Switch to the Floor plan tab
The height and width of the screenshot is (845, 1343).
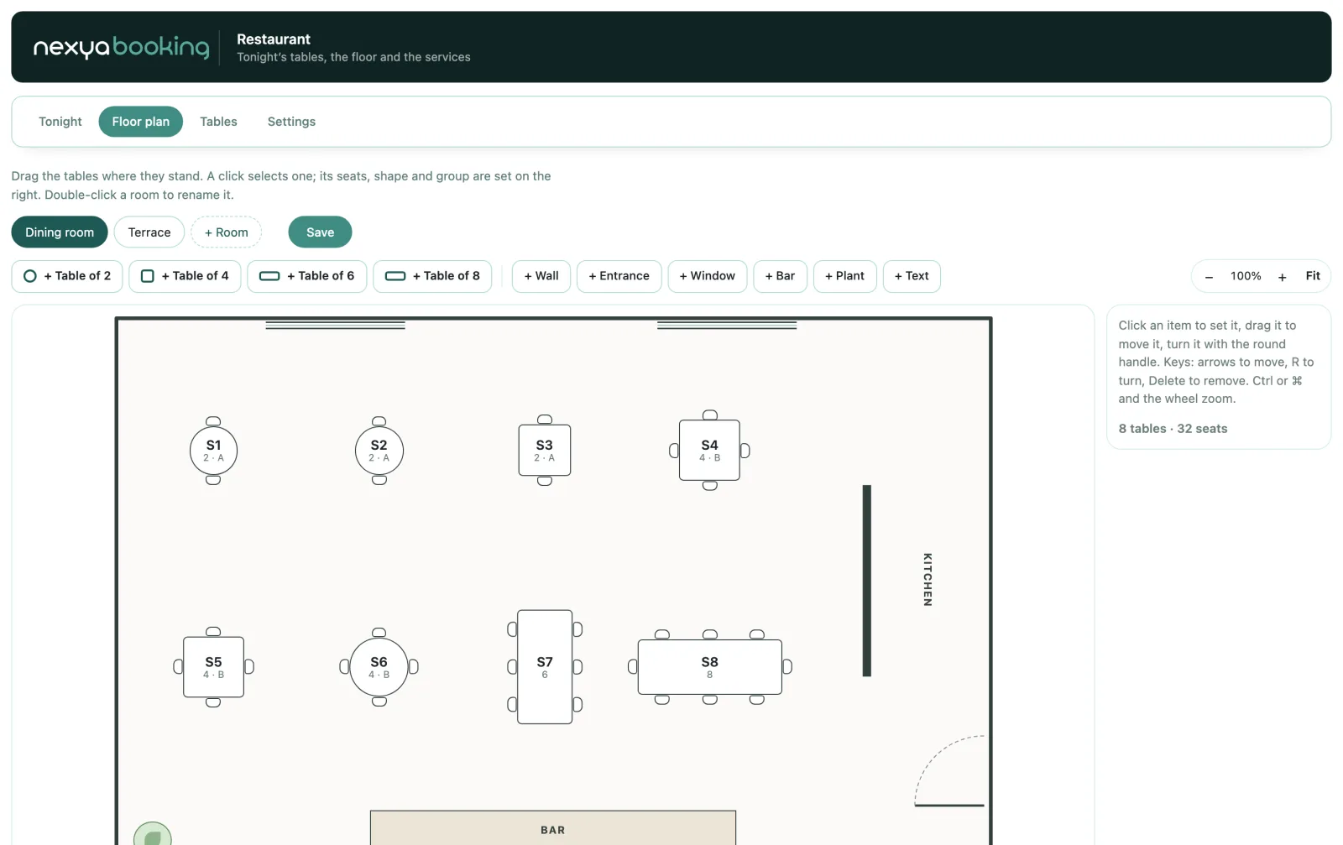pyautogui.click(x=141, y=122)
